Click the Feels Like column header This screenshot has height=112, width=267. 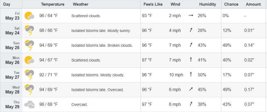153,4
